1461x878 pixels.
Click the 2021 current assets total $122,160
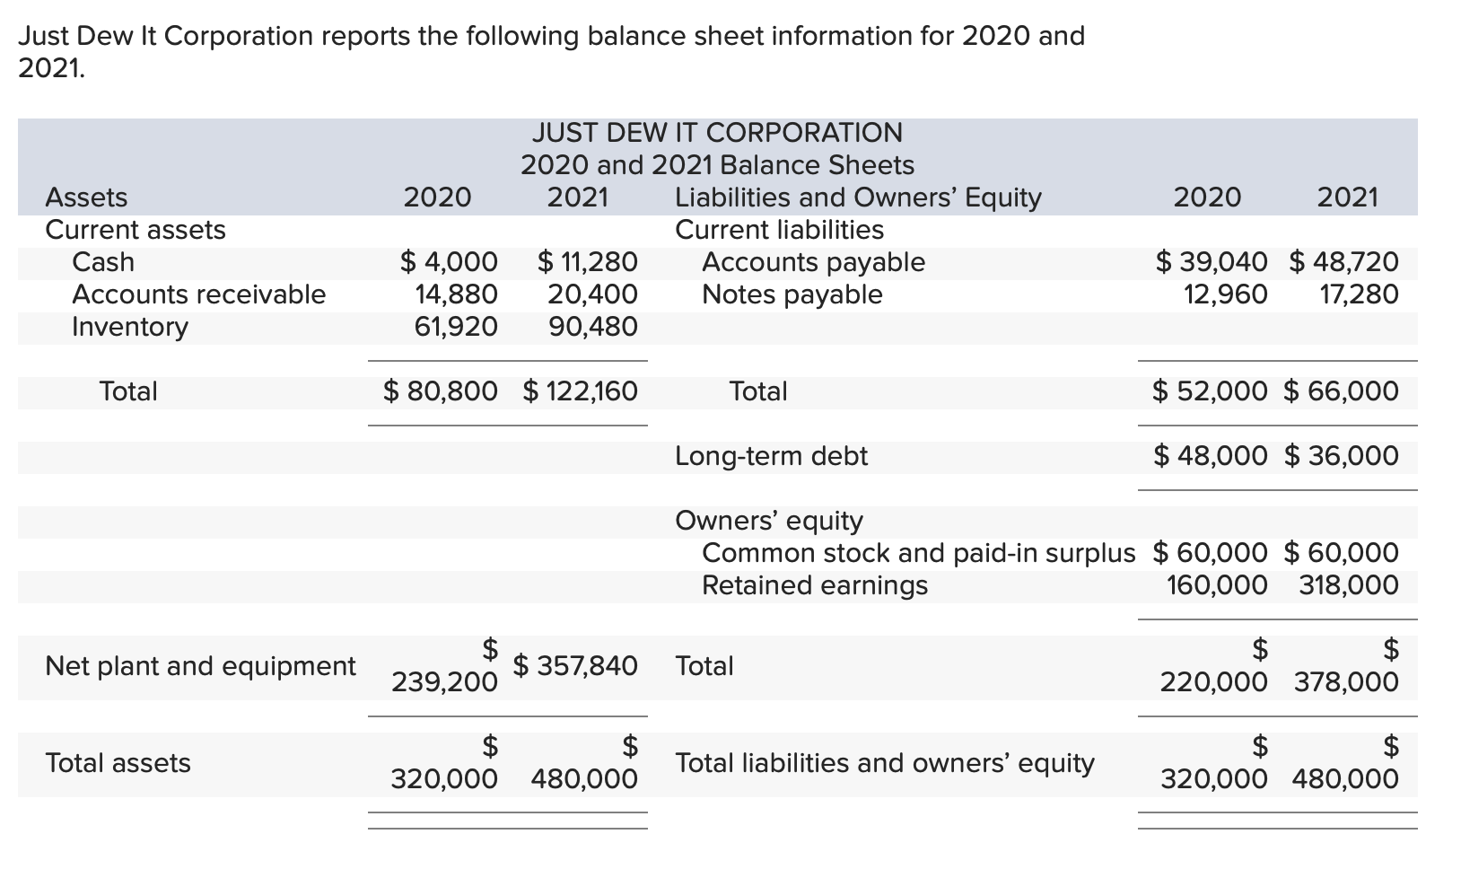tap(581, 391)
